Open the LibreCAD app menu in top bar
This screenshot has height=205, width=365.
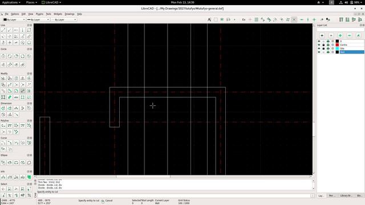(51, 2)
